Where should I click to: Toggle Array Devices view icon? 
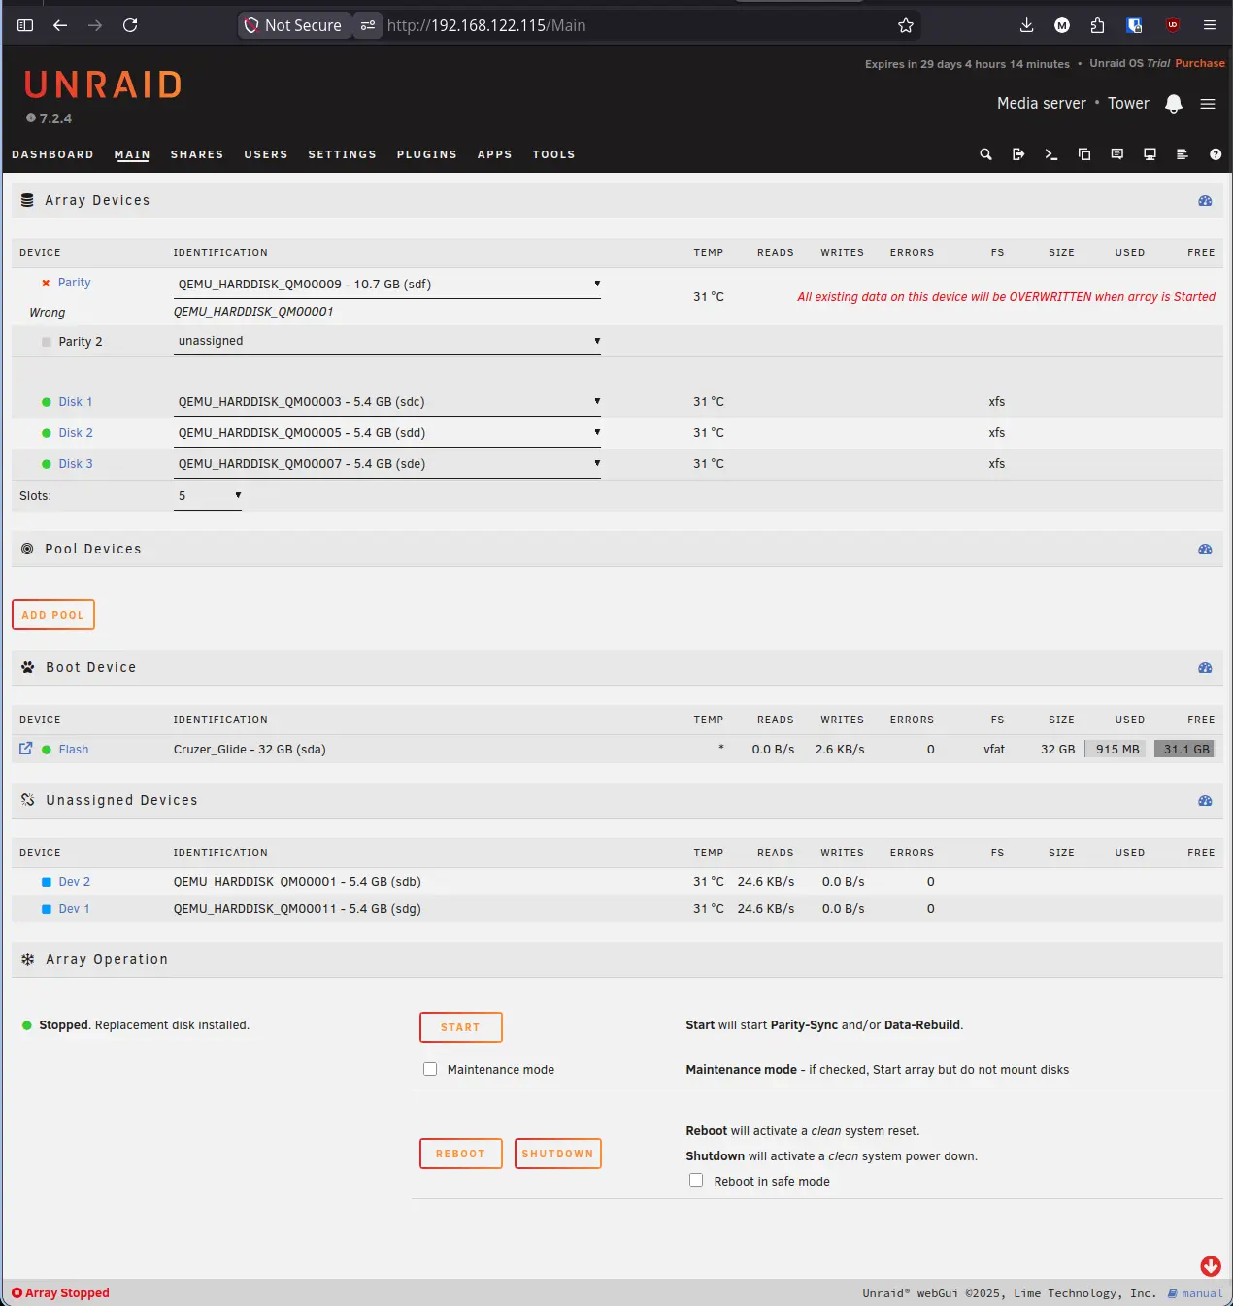point(1205,201)
